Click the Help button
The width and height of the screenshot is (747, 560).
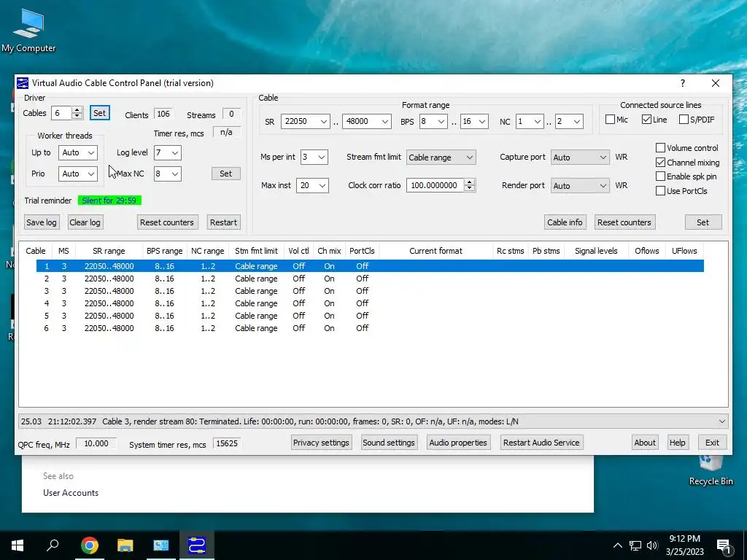tap(678, 443)
